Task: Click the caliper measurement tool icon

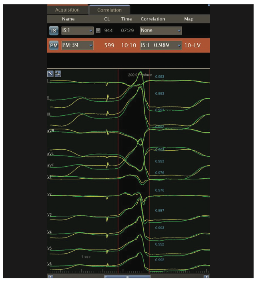Action: [x=50, y=74]
